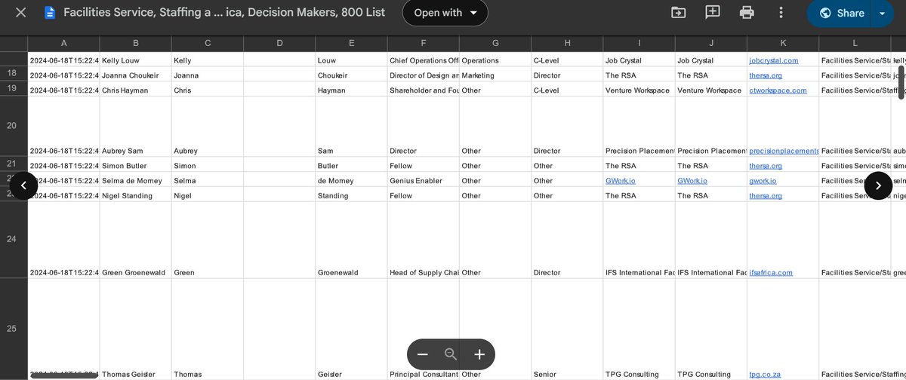Zoom in with the plus button
The image size is (906, 380).
(479, 354)
